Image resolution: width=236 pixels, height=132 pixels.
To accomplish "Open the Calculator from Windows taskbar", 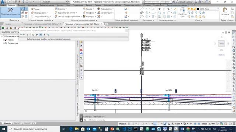I will pos(106,129).
